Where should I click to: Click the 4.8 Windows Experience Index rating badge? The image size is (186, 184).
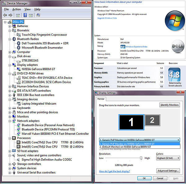click(x=123, y=47)
